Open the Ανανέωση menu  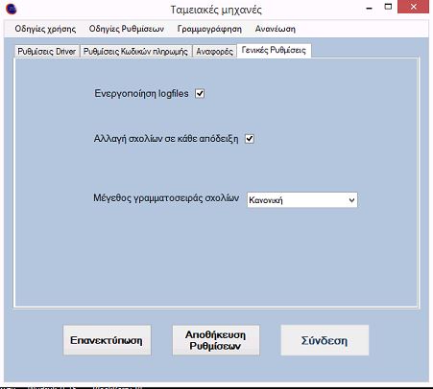[x=276, y=29]
